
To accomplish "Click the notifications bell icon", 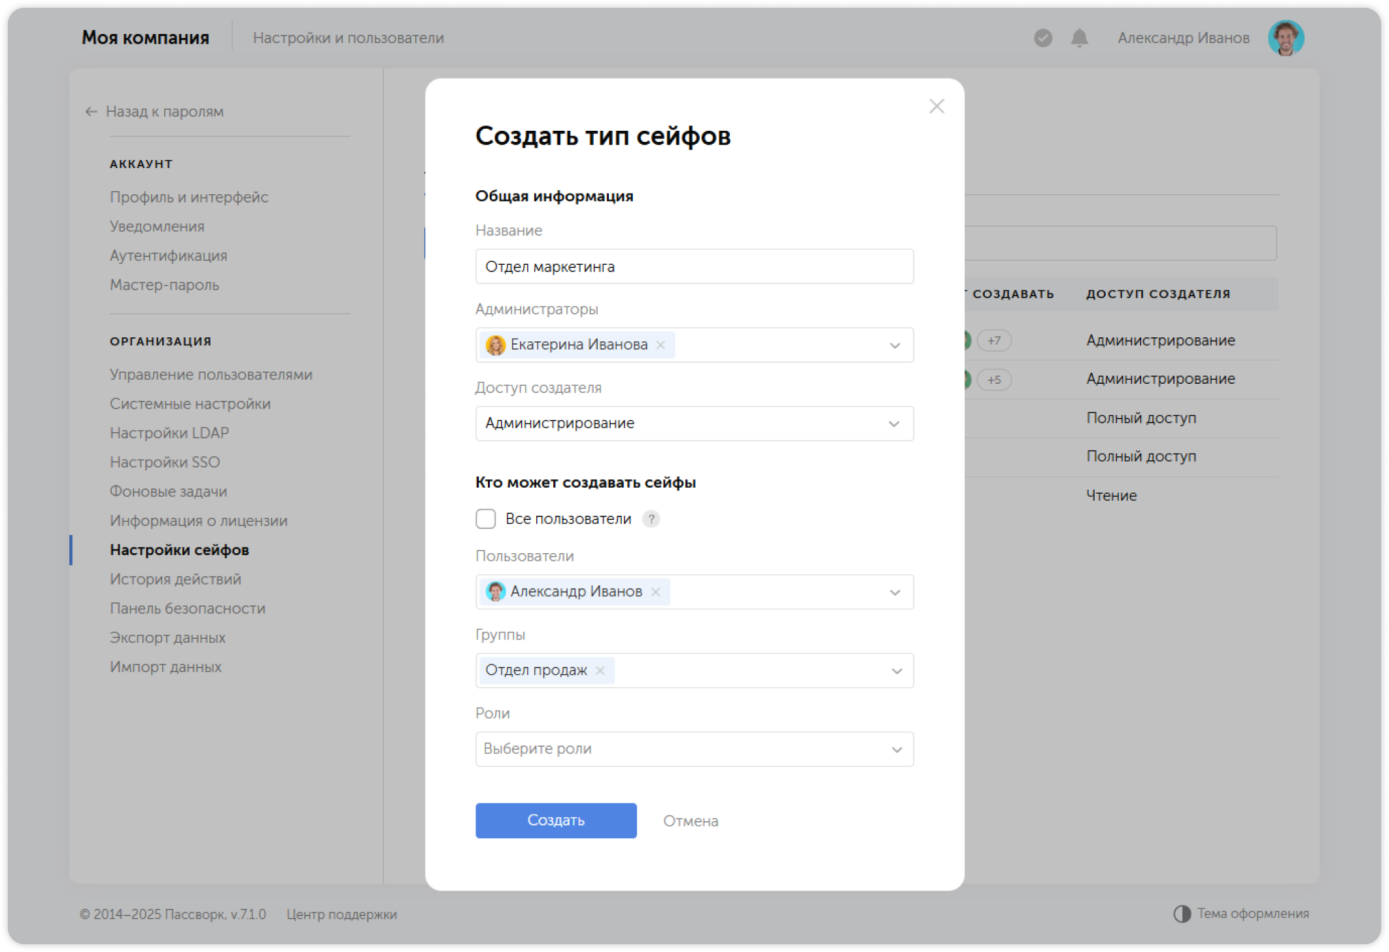I will point(1079,38).
